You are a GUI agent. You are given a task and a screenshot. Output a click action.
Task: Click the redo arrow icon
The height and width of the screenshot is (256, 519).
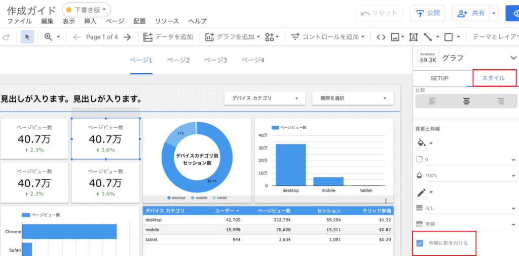tap(6, 37)
